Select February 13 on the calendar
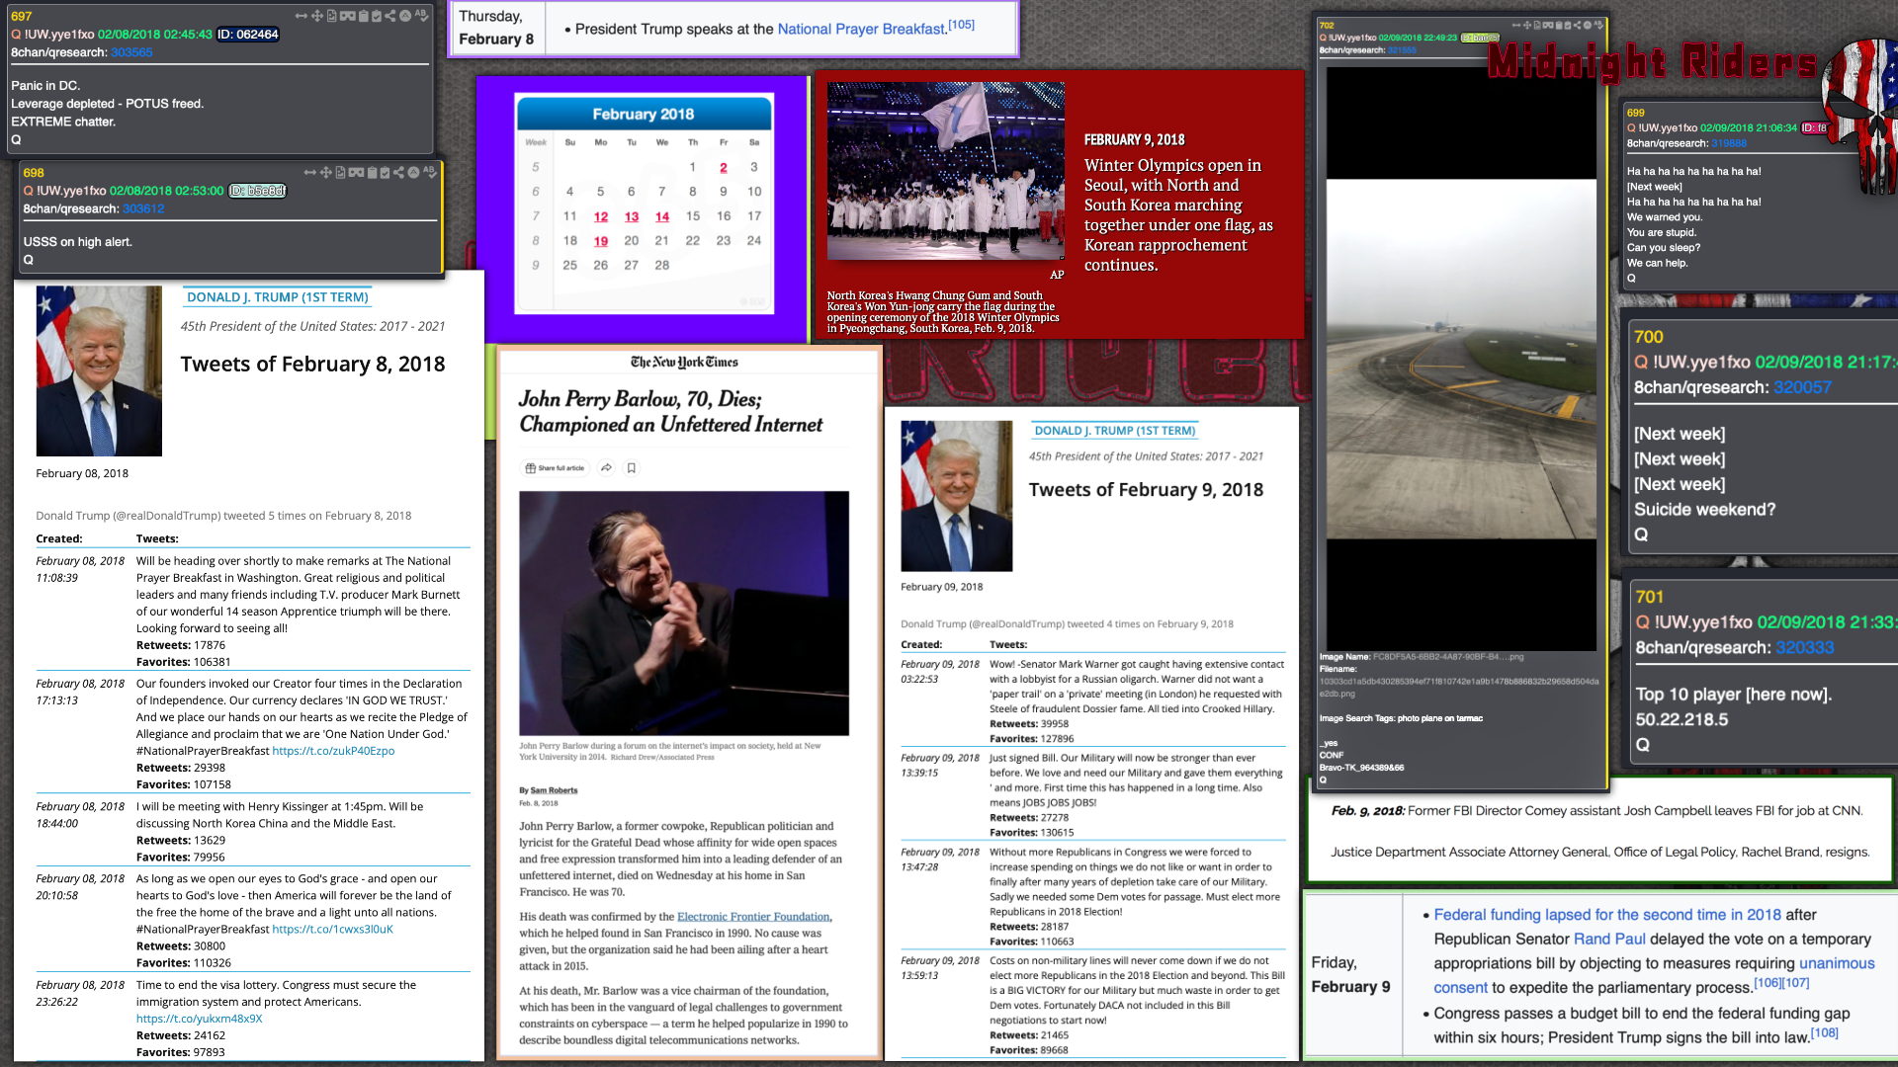1898x1067 pixels. (x=632, y=216)
